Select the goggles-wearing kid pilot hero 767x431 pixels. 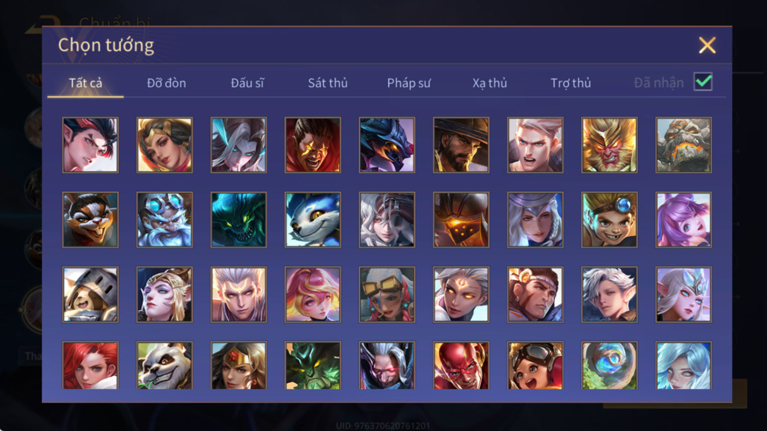[x=535, y=365]
